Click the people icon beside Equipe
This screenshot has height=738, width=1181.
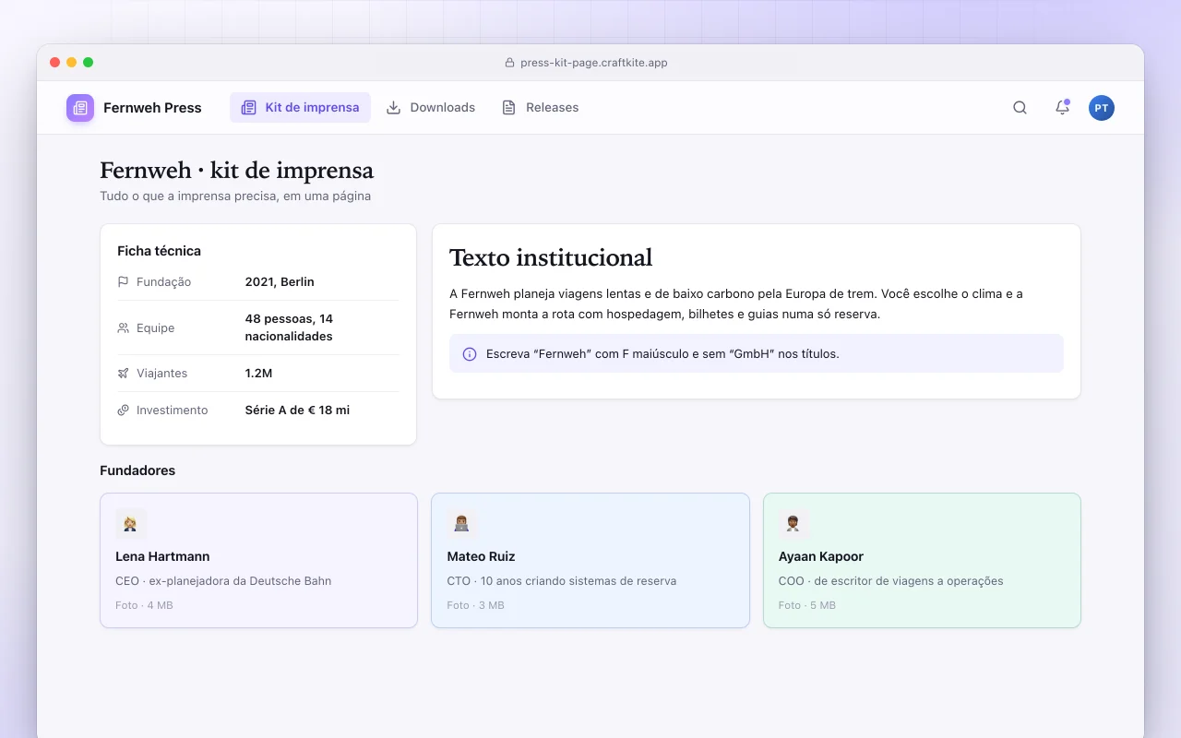124,327
